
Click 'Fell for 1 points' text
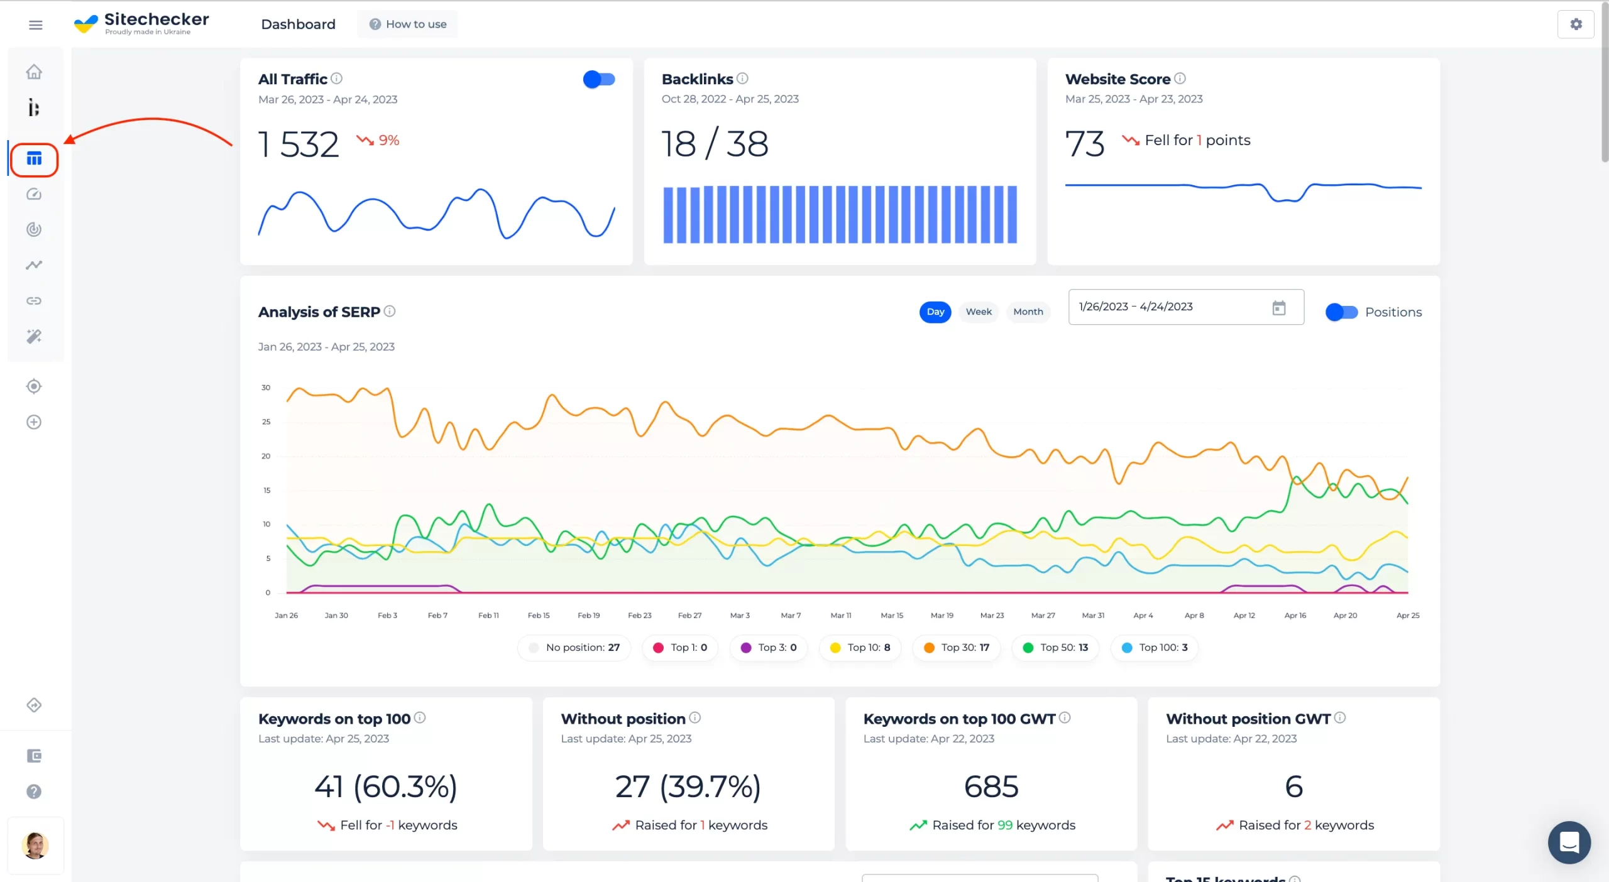click(1197, 140)
